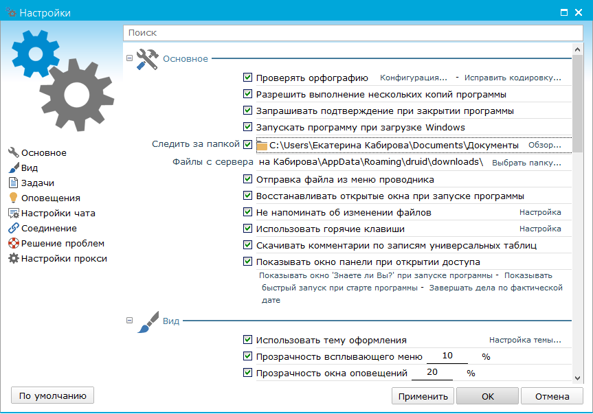Toggle Использовать горячие клавиши checkbox
Screen dimensions: 593x414
248,229
